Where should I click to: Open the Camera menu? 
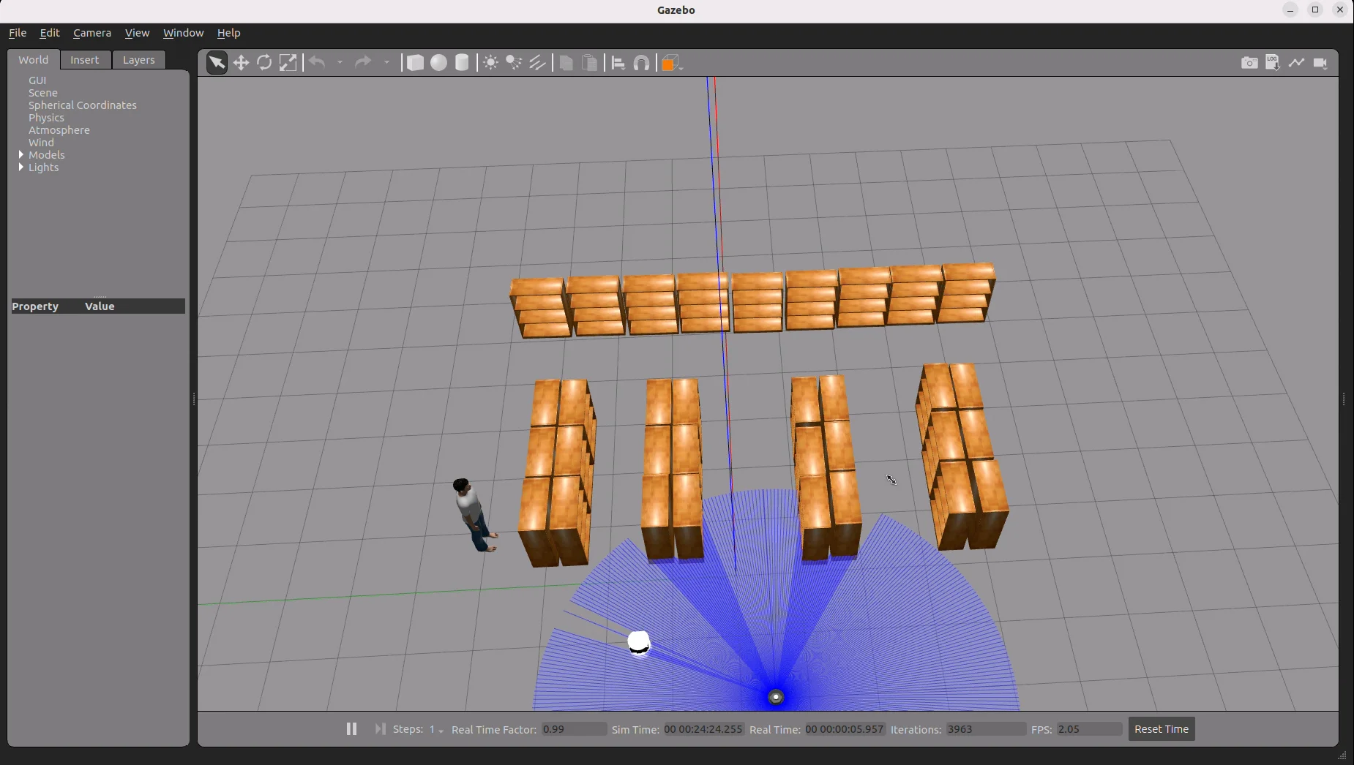[x=92, y=33]
